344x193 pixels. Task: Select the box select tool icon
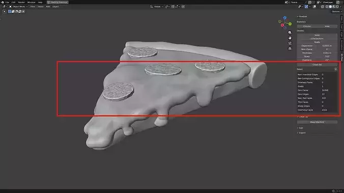point(4,11)
